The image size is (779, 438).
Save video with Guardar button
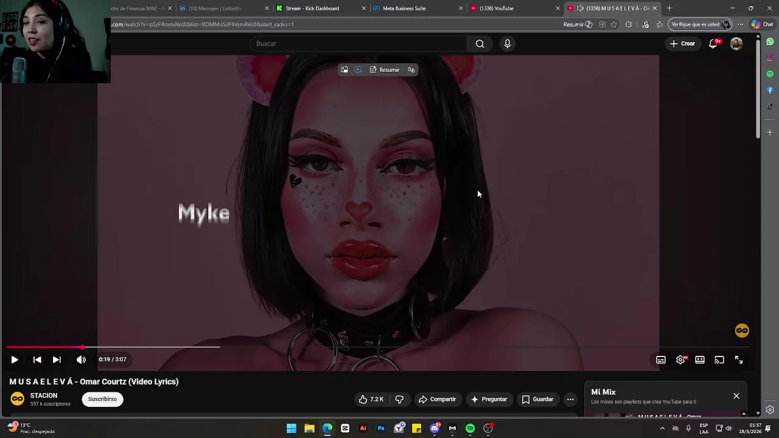537,399
